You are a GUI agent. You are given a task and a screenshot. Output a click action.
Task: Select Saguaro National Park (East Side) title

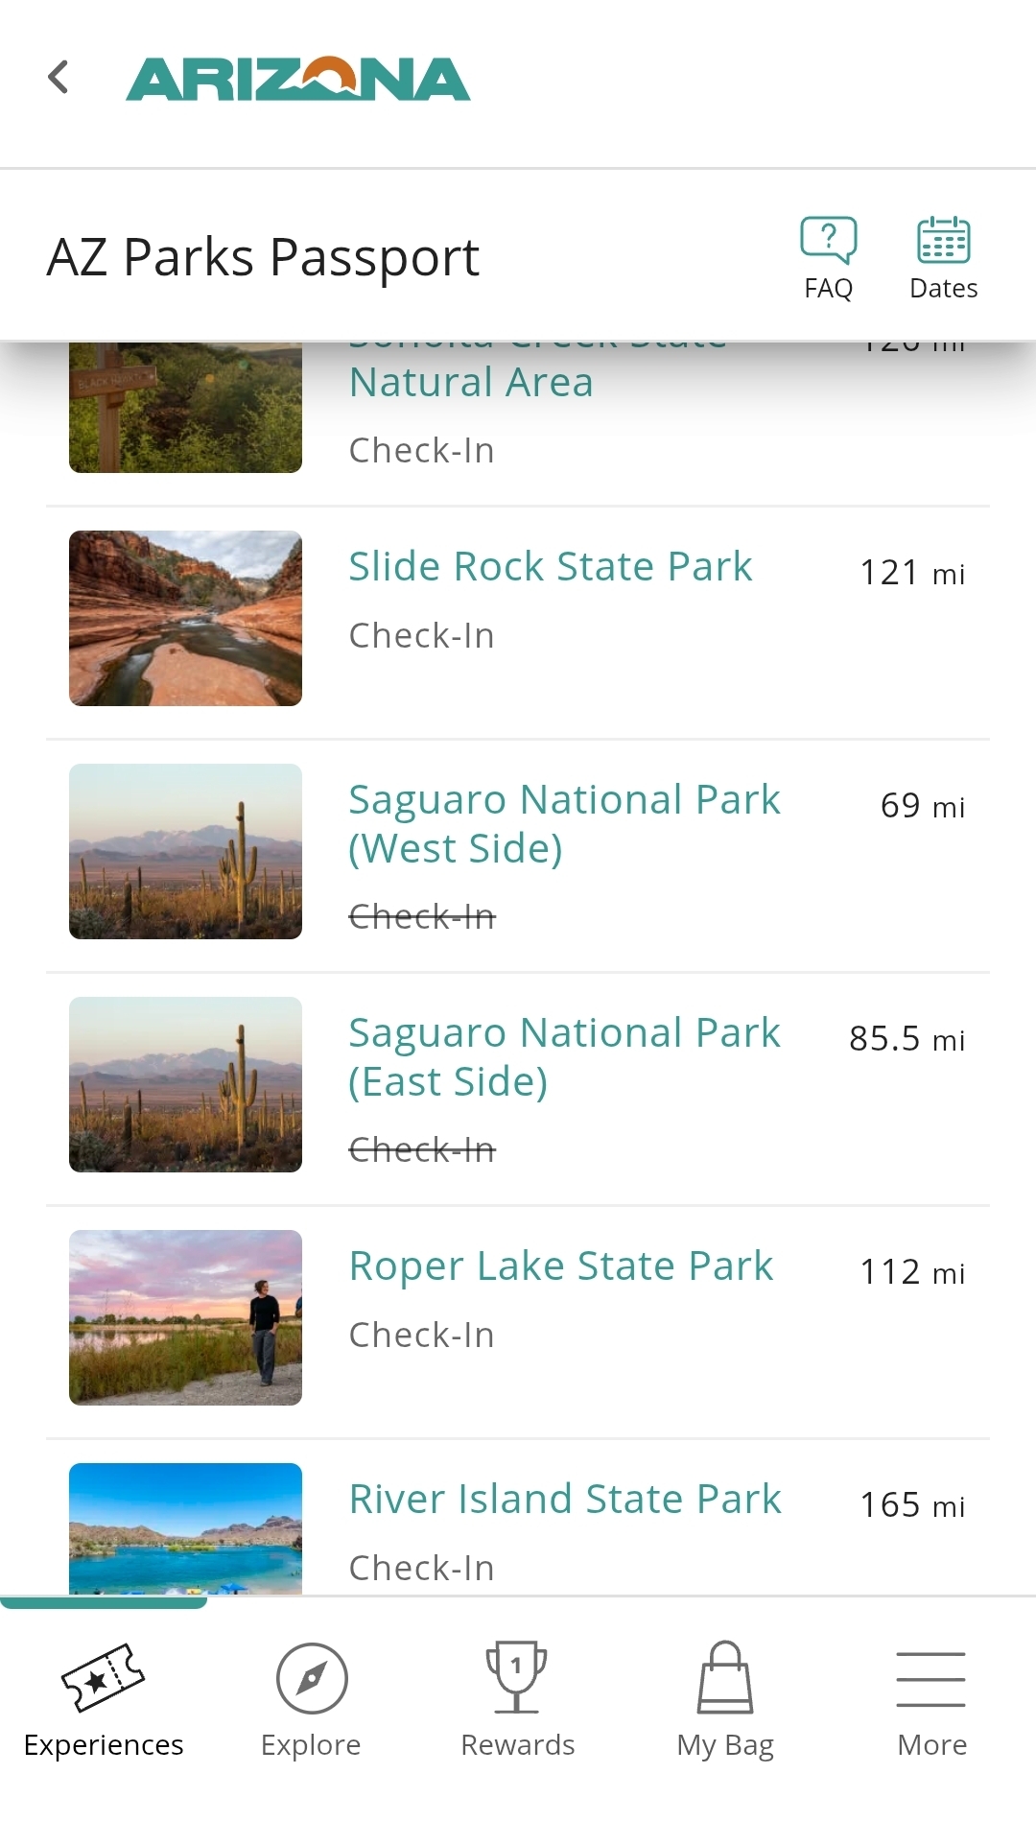[564, 1056]
